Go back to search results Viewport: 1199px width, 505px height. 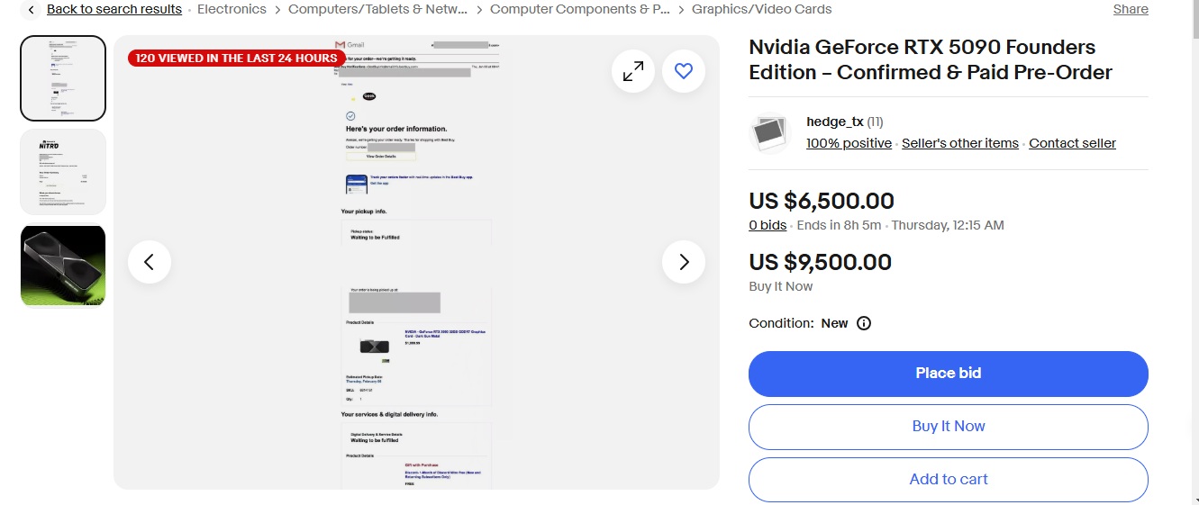(x=114, y=9)
